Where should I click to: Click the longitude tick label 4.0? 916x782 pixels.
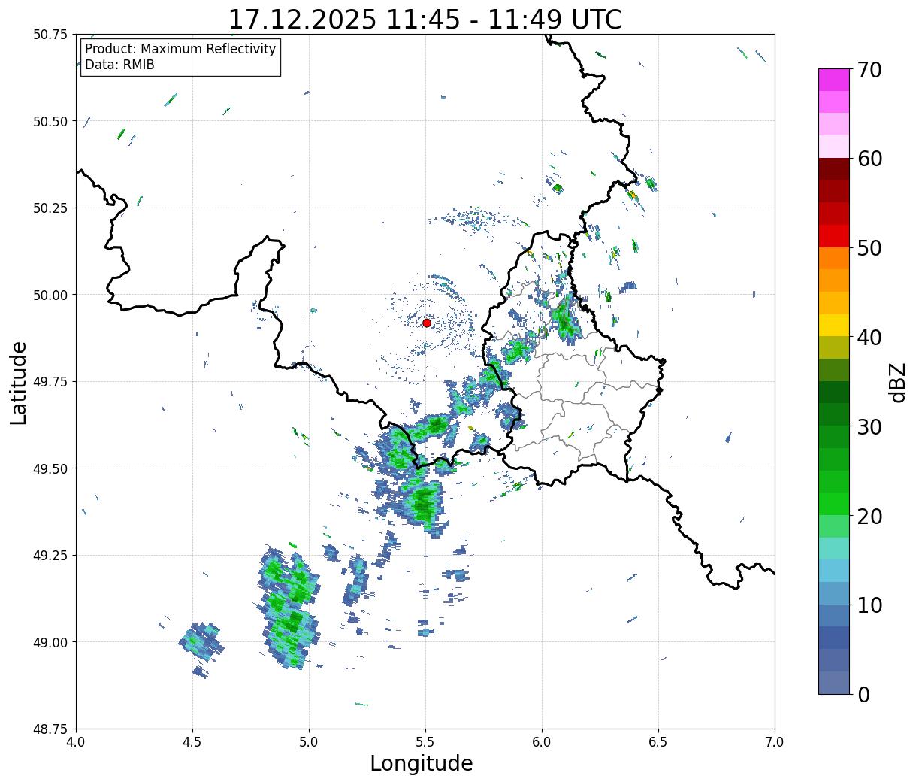77,742
